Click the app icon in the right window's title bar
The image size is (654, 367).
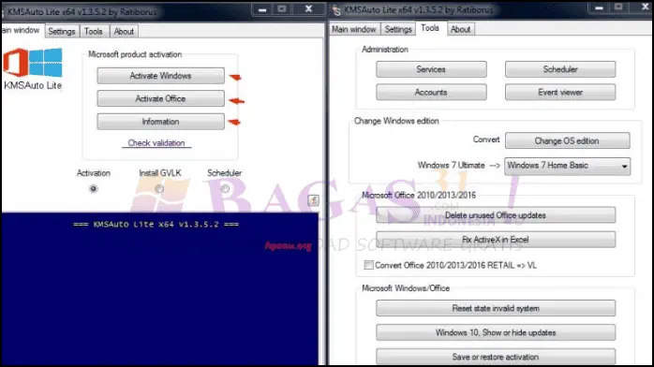pyautogui.click(x=336, y=10)
